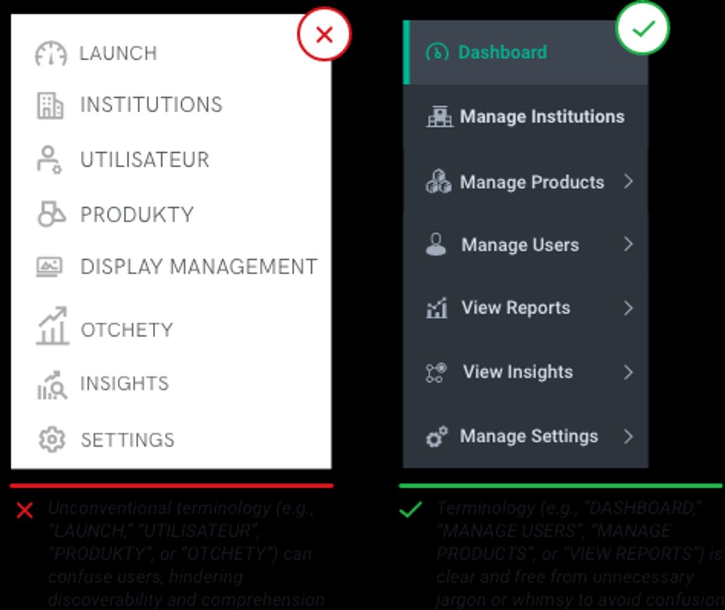Expand the Manage Settings chevron arrow
This screenshot has width=725, height=610.
(628, 436)
